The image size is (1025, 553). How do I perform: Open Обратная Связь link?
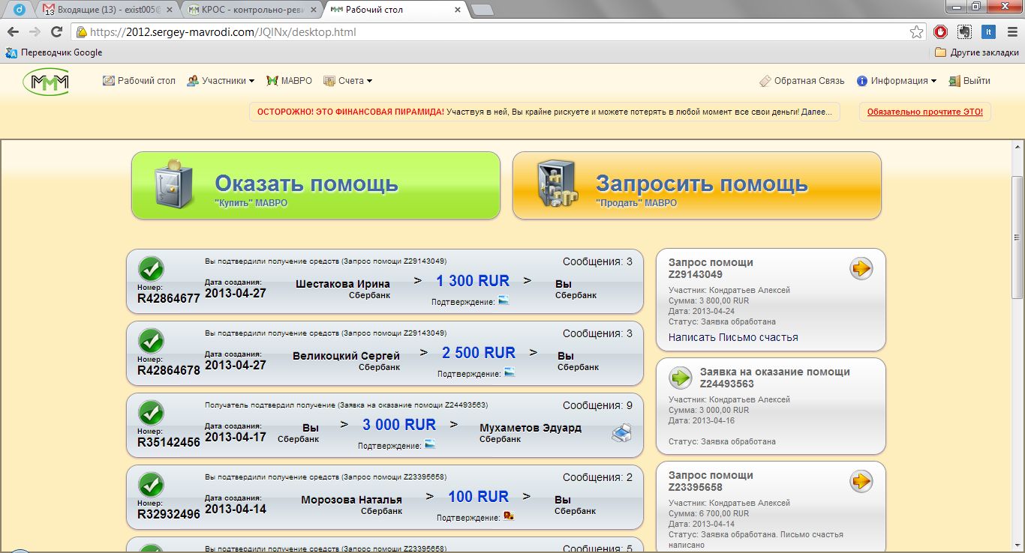[801, 81]
